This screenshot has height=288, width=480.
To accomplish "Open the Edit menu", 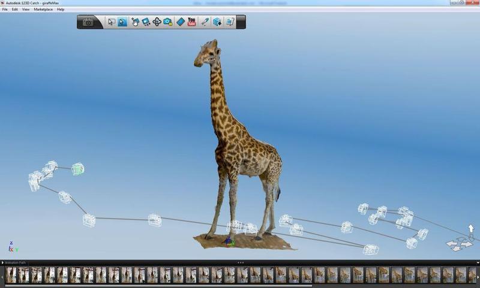I will click(x=14, y=10).
